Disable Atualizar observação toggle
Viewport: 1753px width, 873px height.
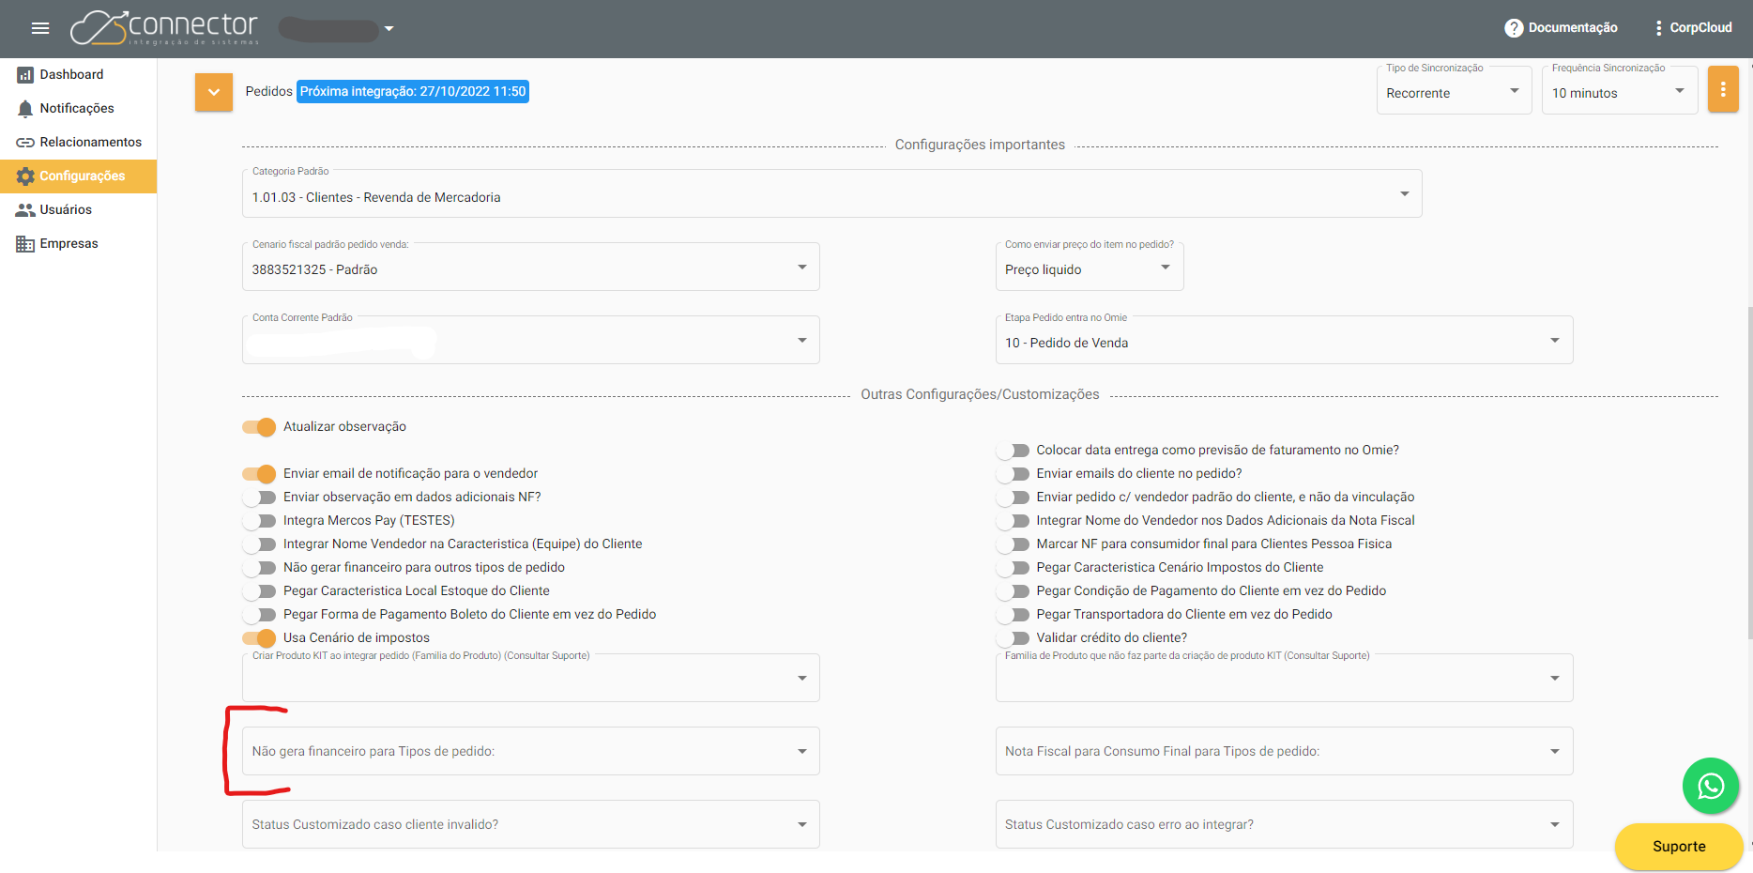259,427
